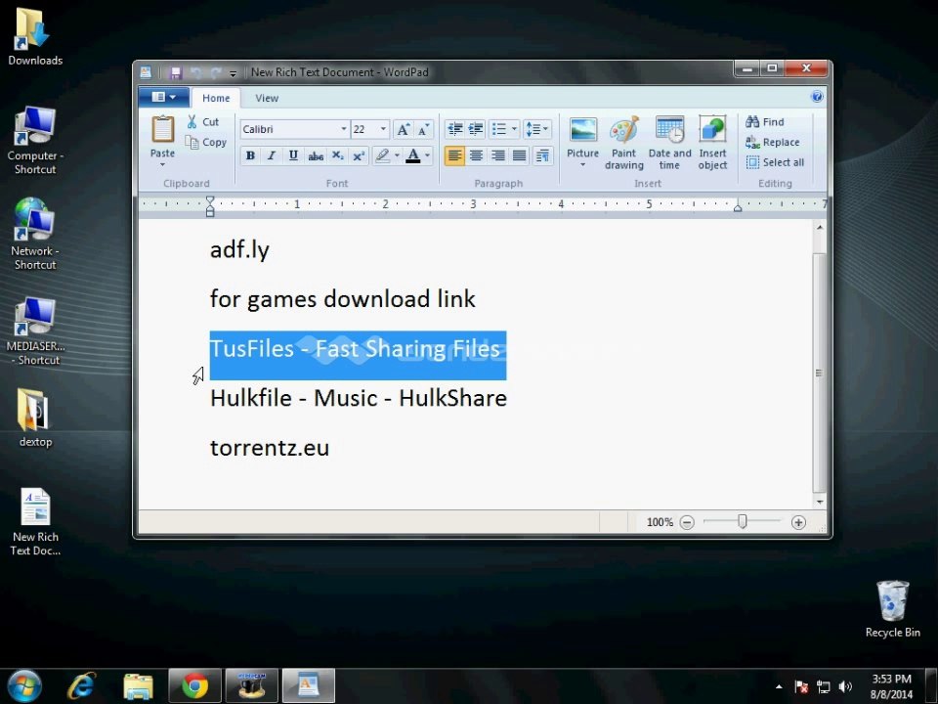Open Internet Explorer from the taskbar
This screenshot has height=704, width=938.
[x=81, y=686]
